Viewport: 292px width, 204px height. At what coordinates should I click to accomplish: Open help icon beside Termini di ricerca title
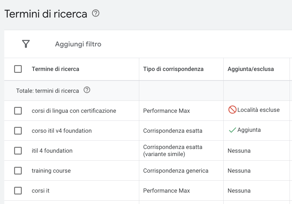click(96, 13)
